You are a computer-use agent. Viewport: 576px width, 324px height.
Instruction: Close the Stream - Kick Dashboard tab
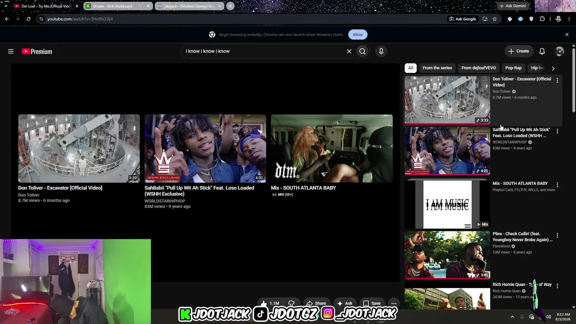148,6
